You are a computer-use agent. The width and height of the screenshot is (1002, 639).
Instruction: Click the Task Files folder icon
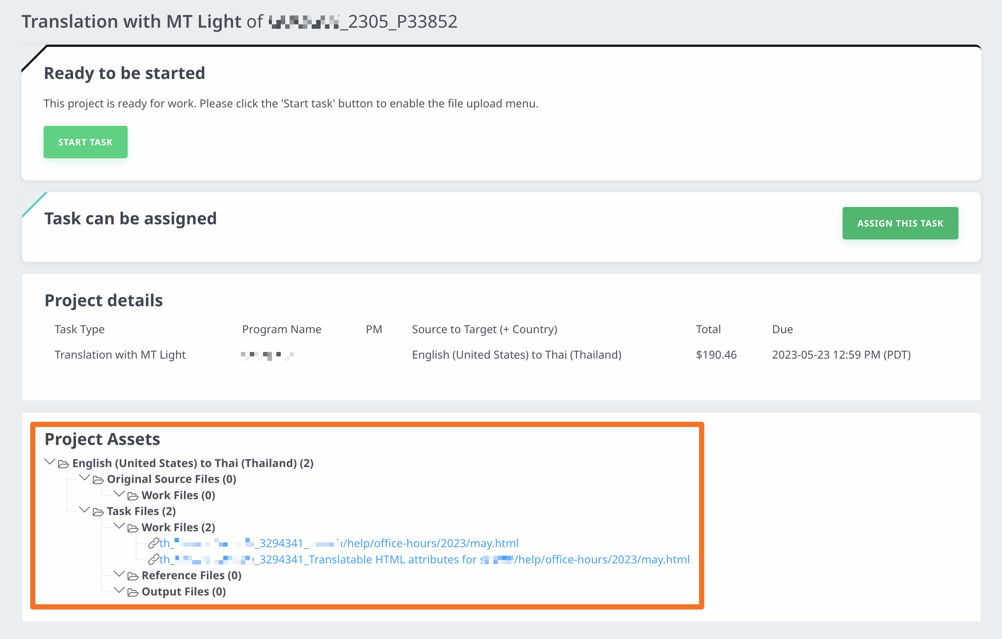[x=98, y=512]
